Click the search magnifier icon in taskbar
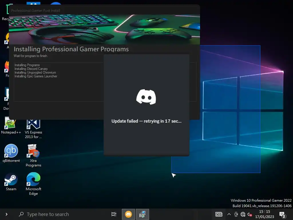Viewport: 293px width, 220px height. pos(21,214)
